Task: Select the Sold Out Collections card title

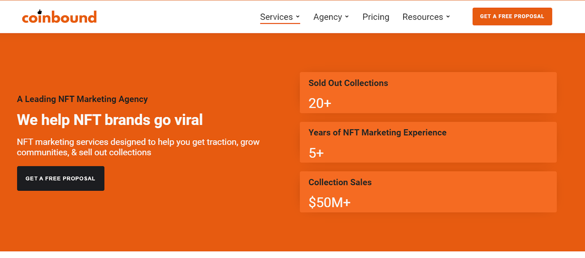Action: coord(348,83)
